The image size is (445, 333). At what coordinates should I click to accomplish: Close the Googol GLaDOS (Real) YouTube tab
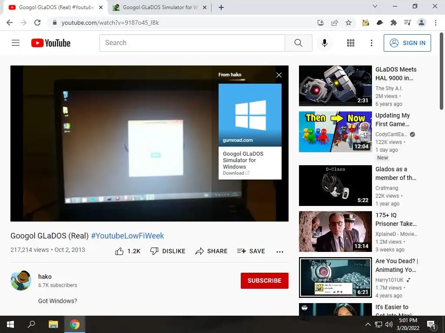point(101,8)
